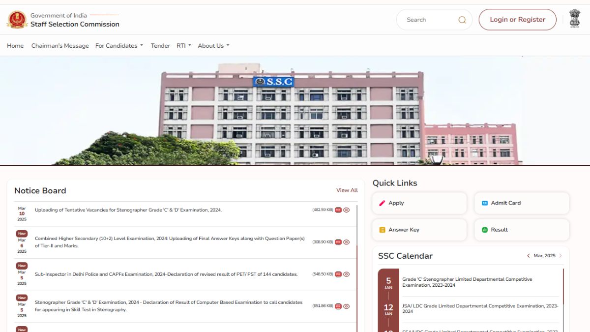The height and width of the screenshot is (332, 590).
Task: Select the Answer Key quick link icon
Action: tap(383, 229)
